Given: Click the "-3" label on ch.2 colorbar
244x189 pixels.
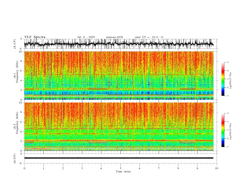Looking at the screenshot, I should click(227, 113).
